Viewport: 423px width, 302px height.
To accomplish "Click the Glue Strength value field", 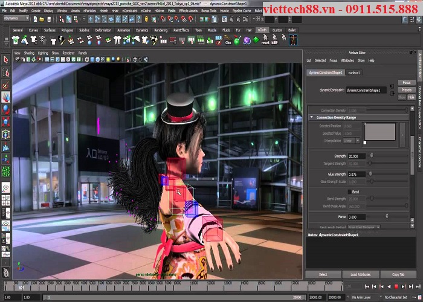I will click(x=357, y=174).
